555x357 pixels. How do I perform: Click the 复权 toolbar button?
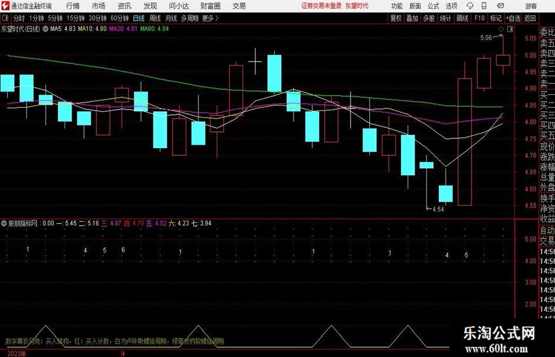pos(396,18)
